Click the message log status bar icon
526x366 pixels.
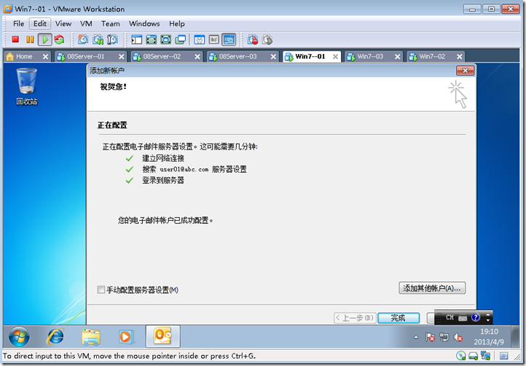(503, 356)
